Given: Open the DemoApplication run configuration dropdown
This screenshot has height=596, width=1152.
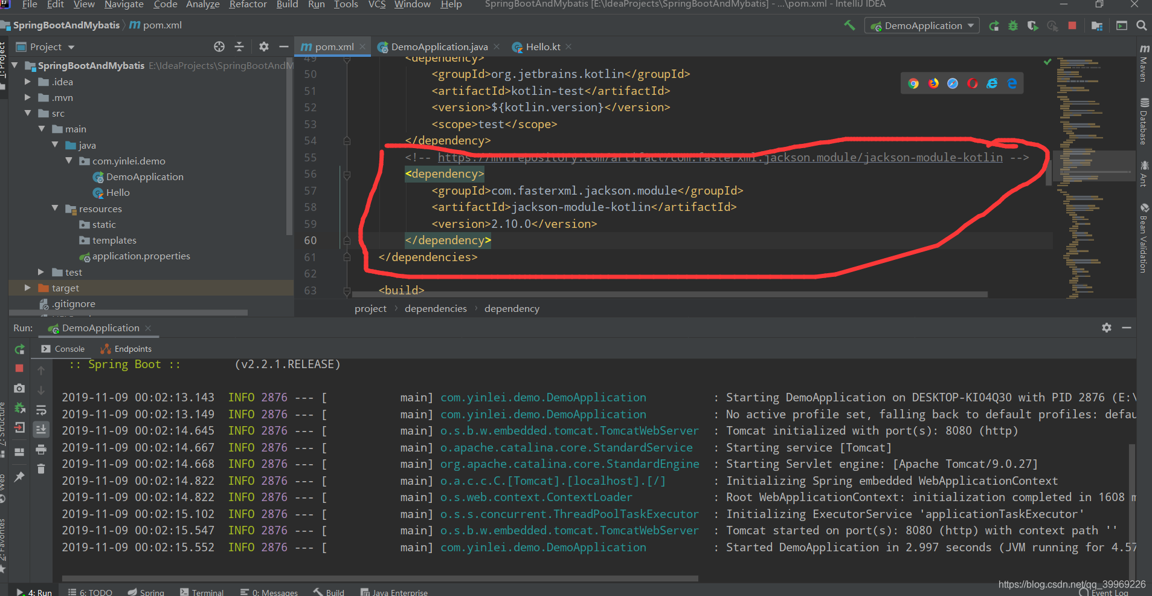Looking at the screenshot, I should click(x=970, y=25).
